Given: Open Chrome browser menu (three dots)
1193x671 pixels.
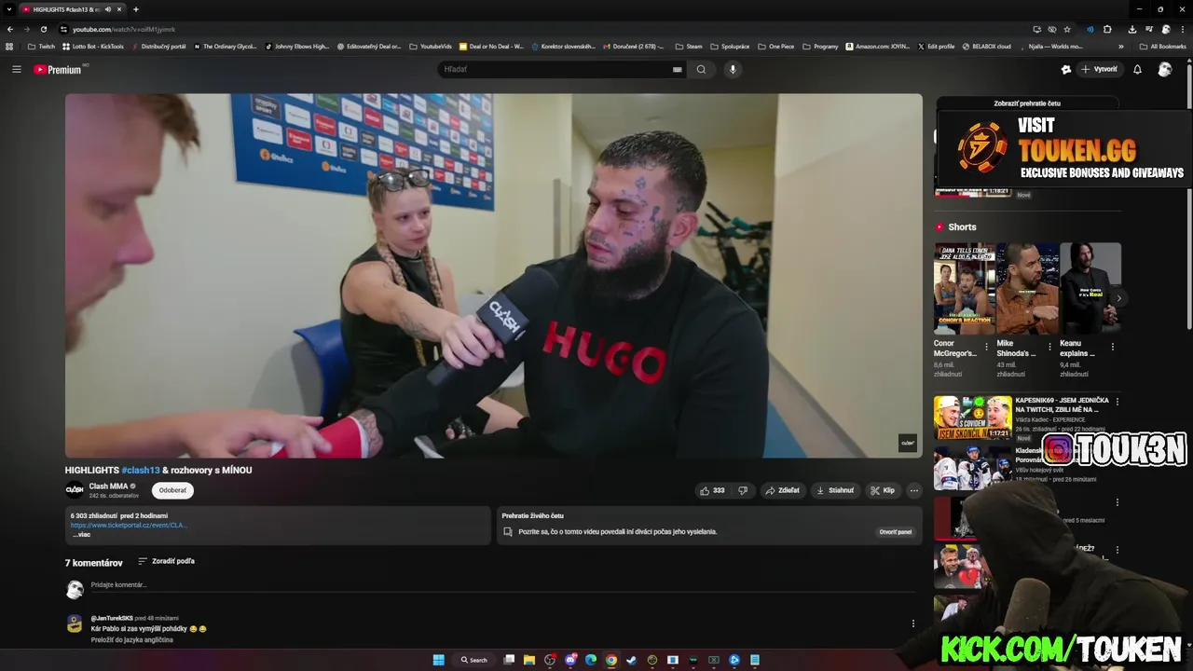Looking at the screenshot, I should pos(1183,29).
